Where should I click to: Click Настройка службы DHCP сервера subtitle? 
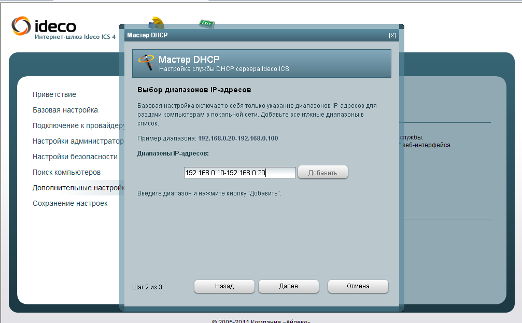click(224, 69)
